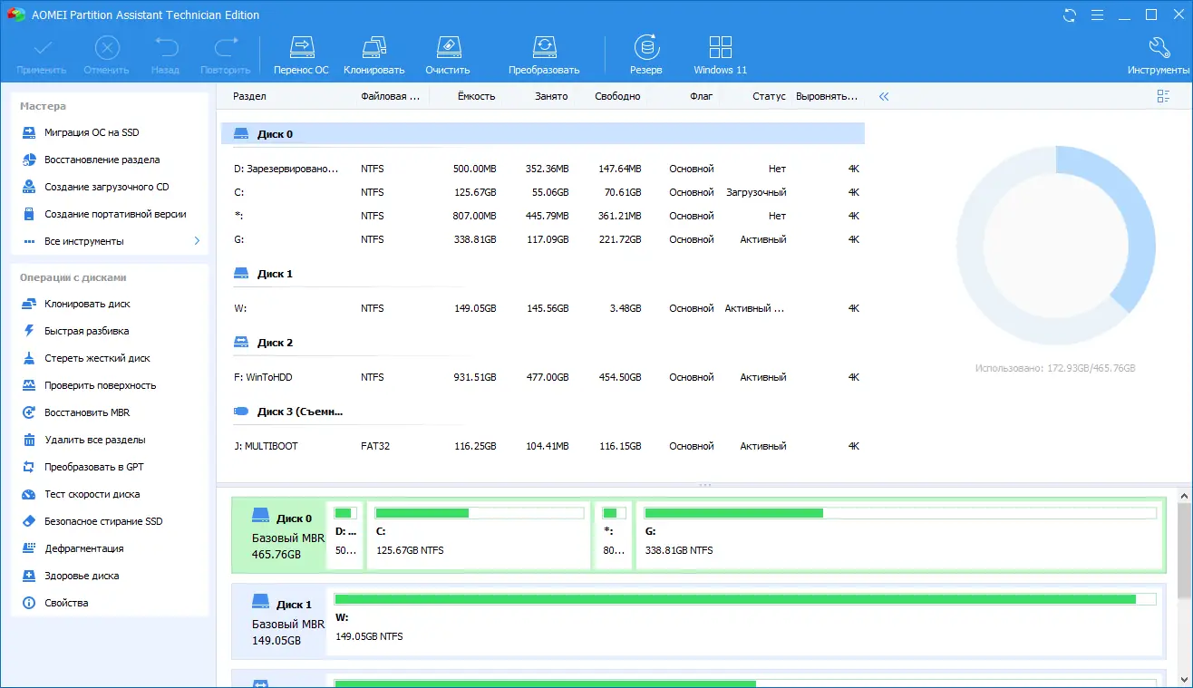Screen dimensions: 1193x688
Task: Click the refresh icon in the title bar
Action: pyautogui.click(x=1070, y=15)
